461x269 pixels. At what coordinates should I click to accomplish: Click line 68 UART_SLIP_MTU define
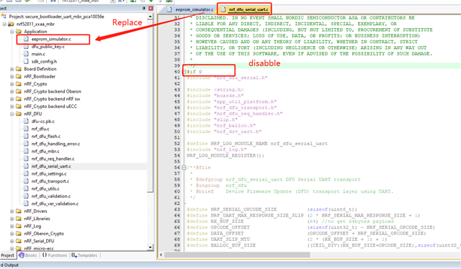(287, 240)
